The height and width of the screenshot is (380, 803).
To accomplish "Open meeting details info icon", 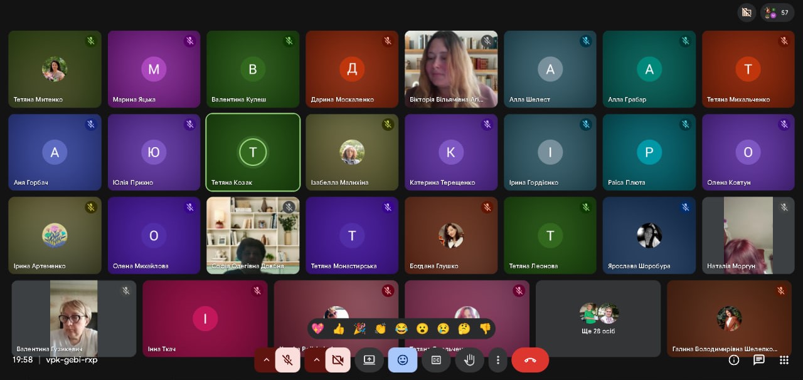I will coord(733,360).
